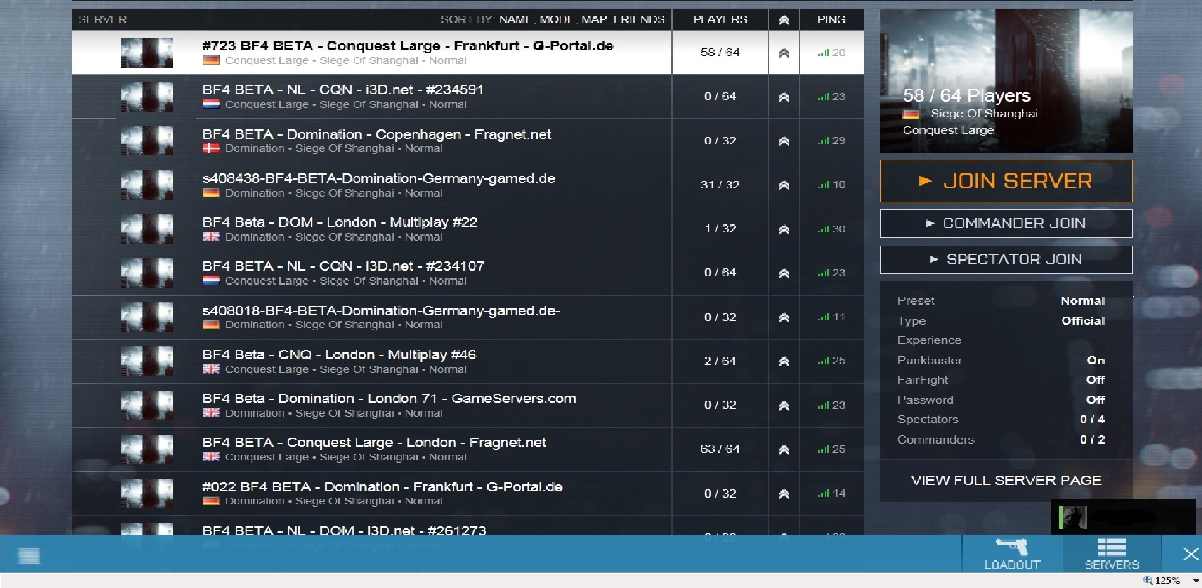1202x588 pixels.
Task: Click the rank chevron column header icon
Action: [x=784, y=20]
